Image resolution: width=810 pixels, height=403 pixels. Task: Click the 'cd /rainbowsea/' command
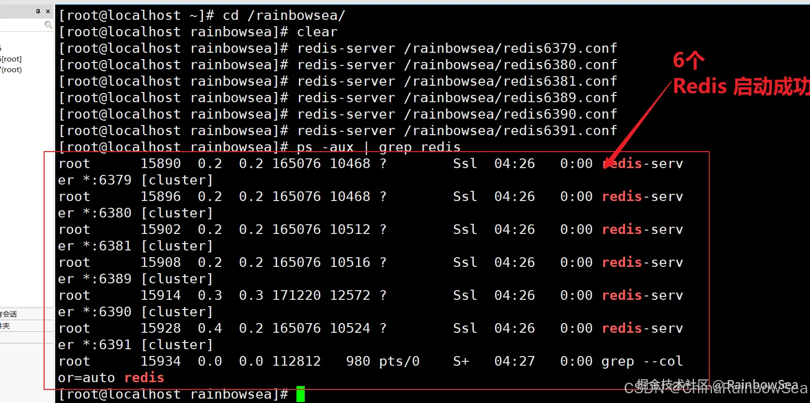[x=284, y=15]
